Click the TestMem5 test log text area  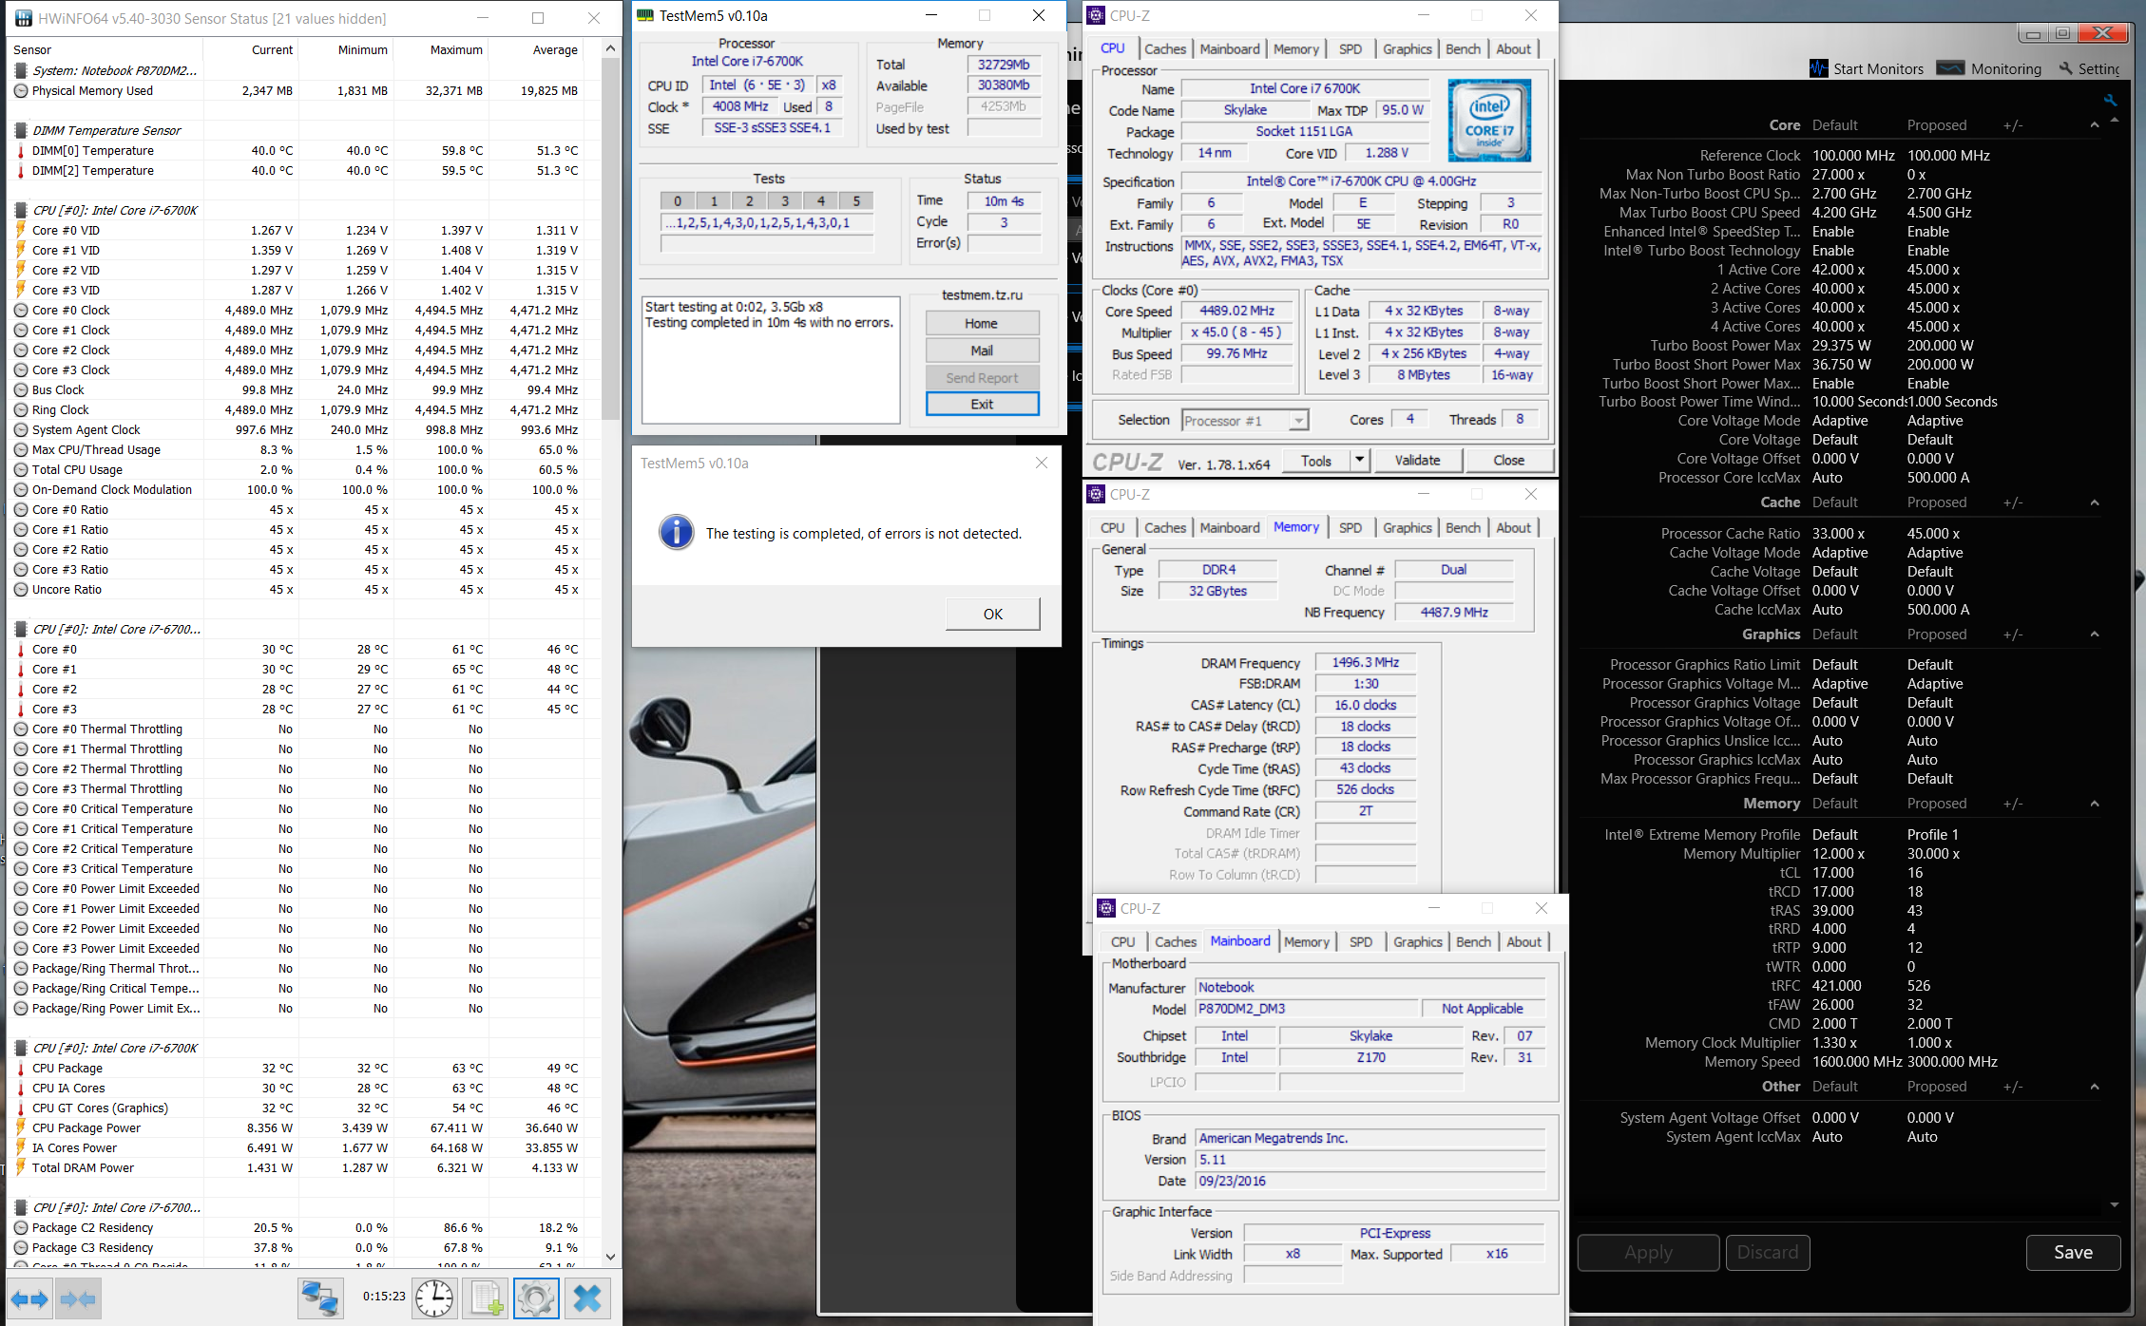tap(771, 360)
